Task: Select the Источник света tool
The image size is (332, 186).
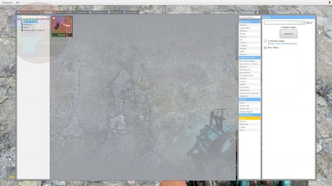Action: [x=250, y=75]
